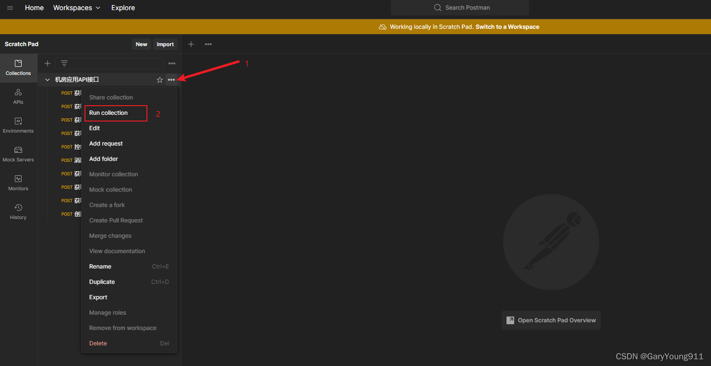Screen dimensions: 711x366
Task: Go to Home in the top bar
Action: [34, 8]
